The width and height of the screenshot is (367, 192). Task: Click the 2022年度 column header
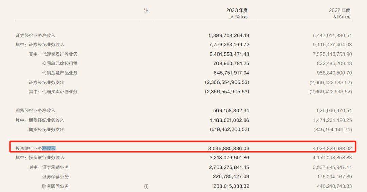click(x=339, y=10)
